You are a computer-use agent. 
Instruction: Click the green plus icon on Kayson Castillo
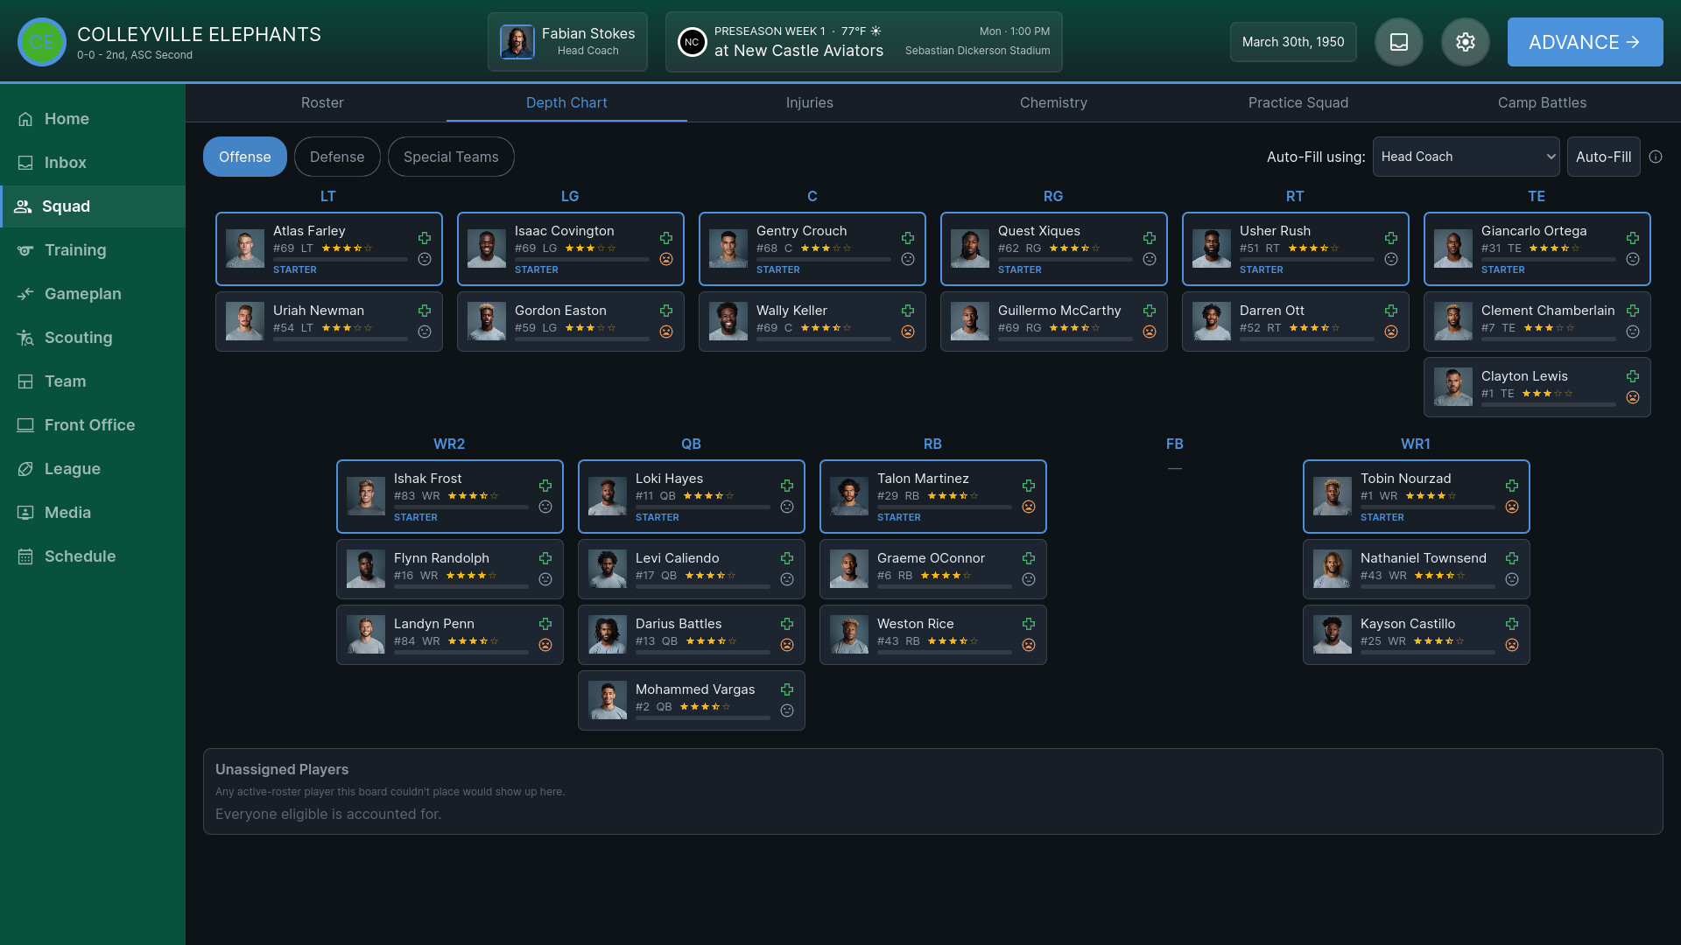[1512, 624]
